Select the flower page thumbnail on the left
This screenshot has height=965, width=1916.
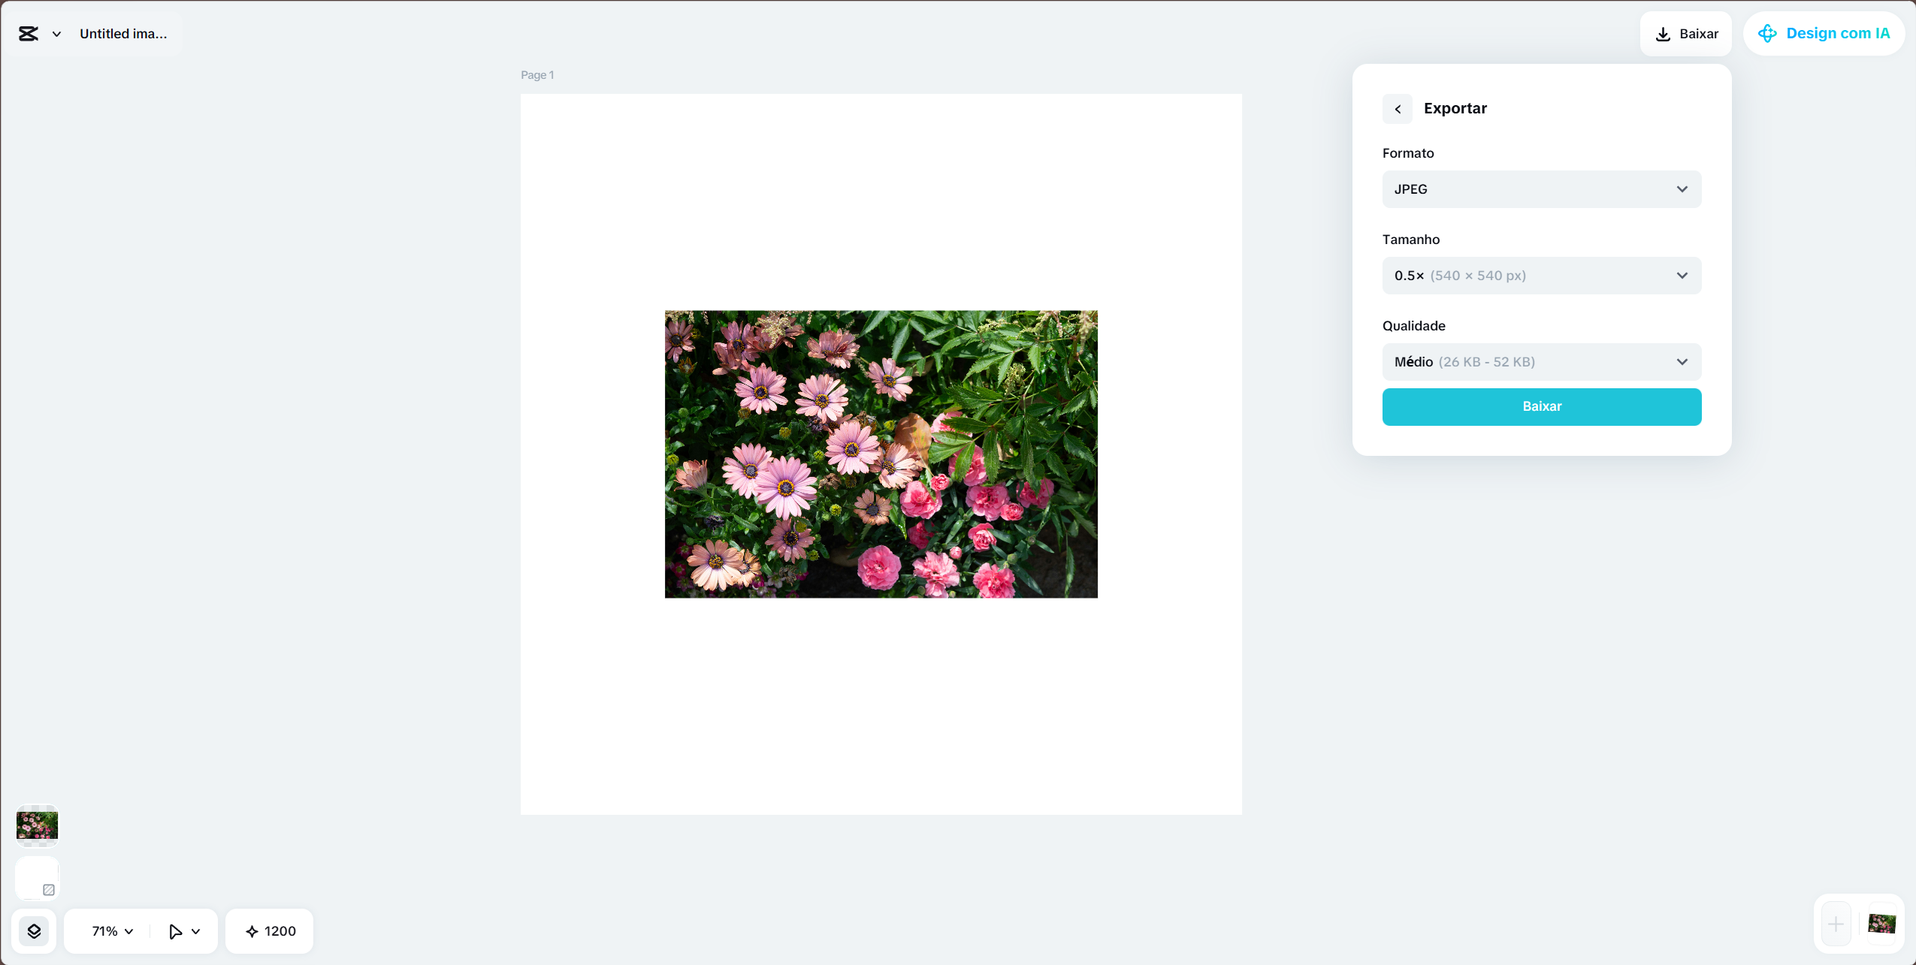tap(37, 825)
